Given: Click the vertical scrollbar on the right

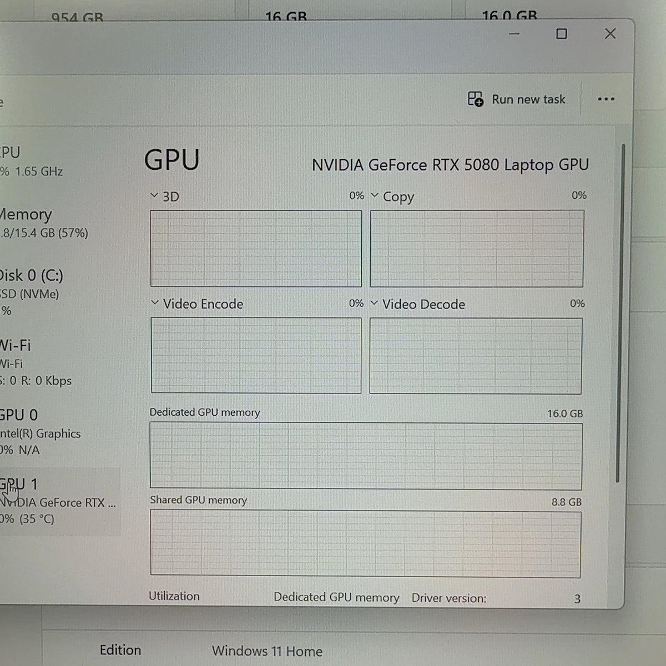Looking at the screenshot, I should point(623,313).
